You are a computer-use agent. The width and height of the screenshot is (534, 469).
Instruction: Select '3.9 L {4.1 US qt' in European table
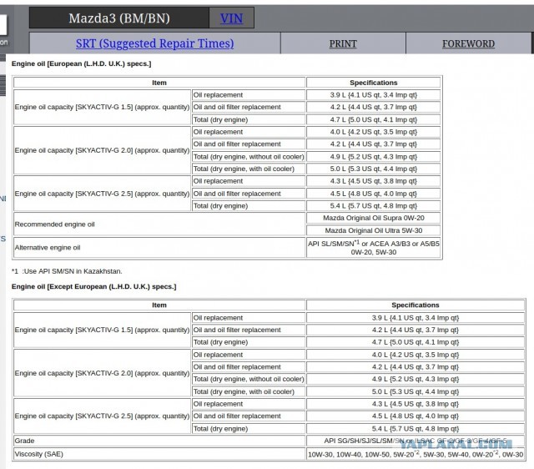tap(374, 94)
